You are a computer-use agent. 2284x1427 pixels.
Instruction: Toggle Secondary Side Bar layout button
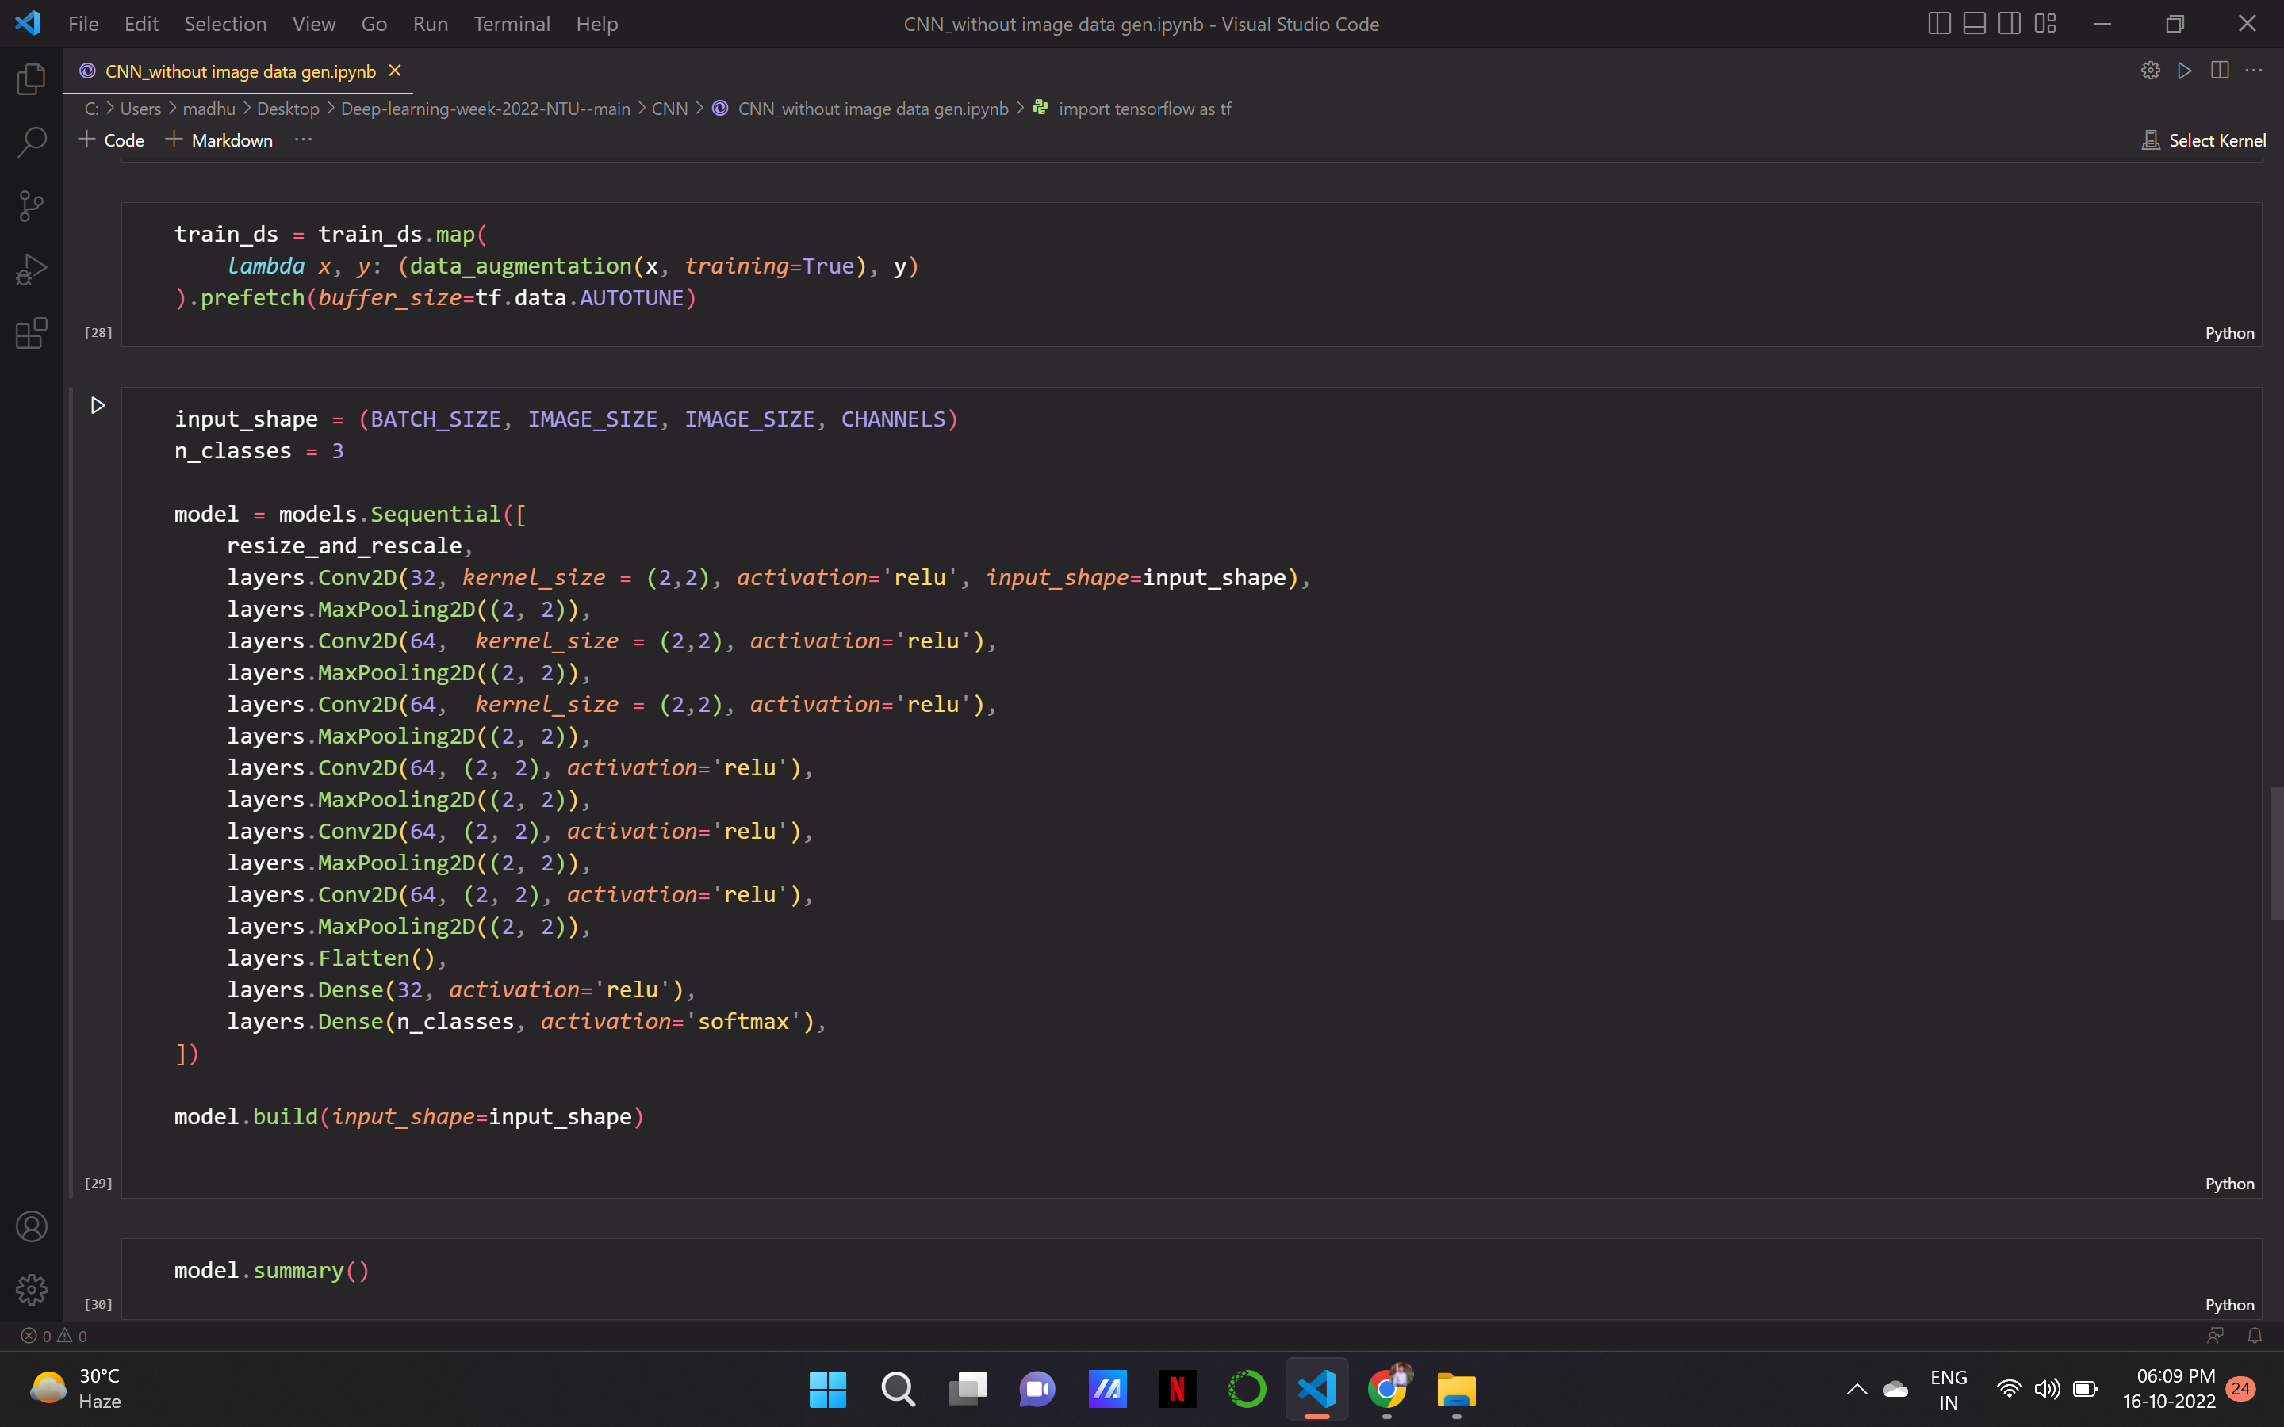click(x=2010, y=24)
